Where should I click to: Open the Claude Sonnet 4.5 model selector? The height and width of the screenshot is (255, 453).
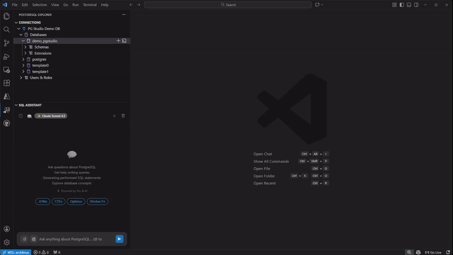tap(51, 116)
